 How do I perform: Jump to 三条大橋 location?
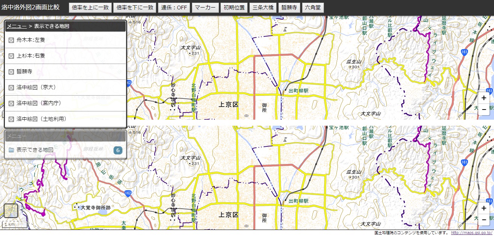pos(263,8)
